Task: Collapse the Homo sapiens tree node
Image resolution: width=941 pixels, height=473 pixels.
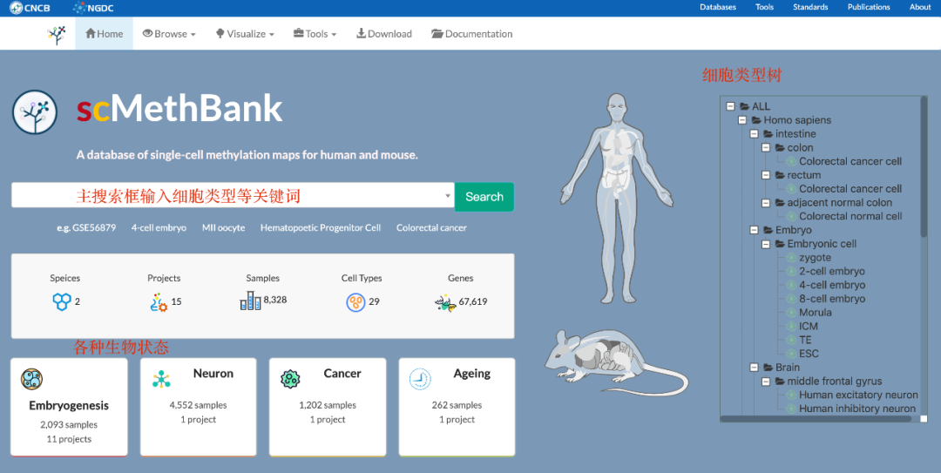Action: (x=742, y=120)
